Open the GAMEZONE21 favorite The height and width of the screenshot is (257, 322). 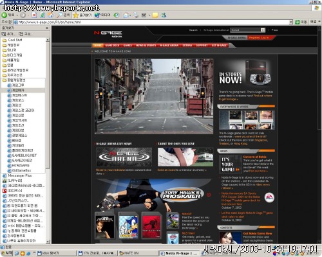[x=20, y=161]
